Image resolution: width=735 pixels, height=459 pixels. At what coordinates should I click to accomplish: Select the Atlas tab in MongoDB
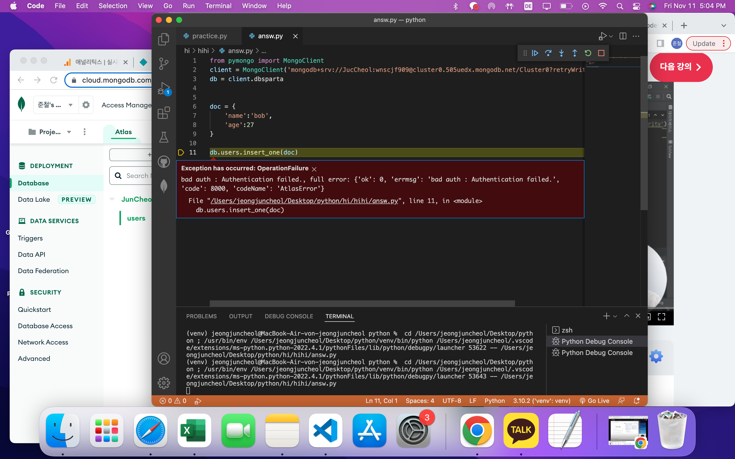point(123,132)
